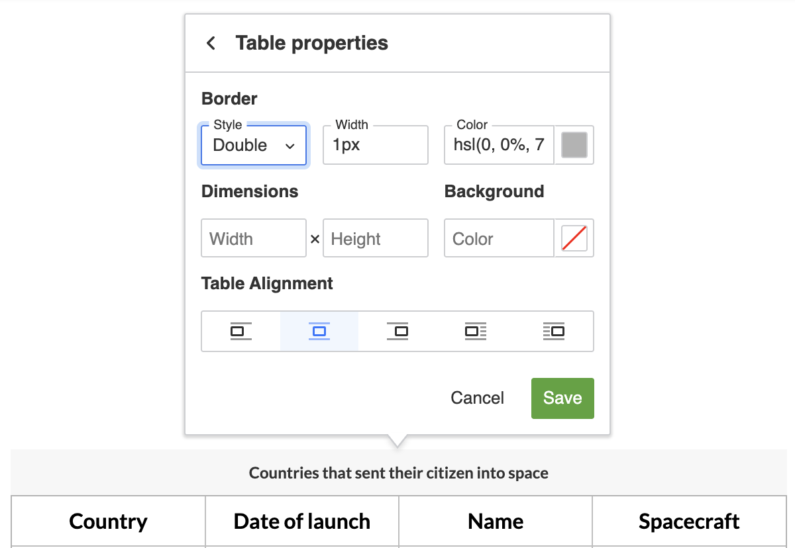Select the centered table alignment option

(x=319, y=331)
